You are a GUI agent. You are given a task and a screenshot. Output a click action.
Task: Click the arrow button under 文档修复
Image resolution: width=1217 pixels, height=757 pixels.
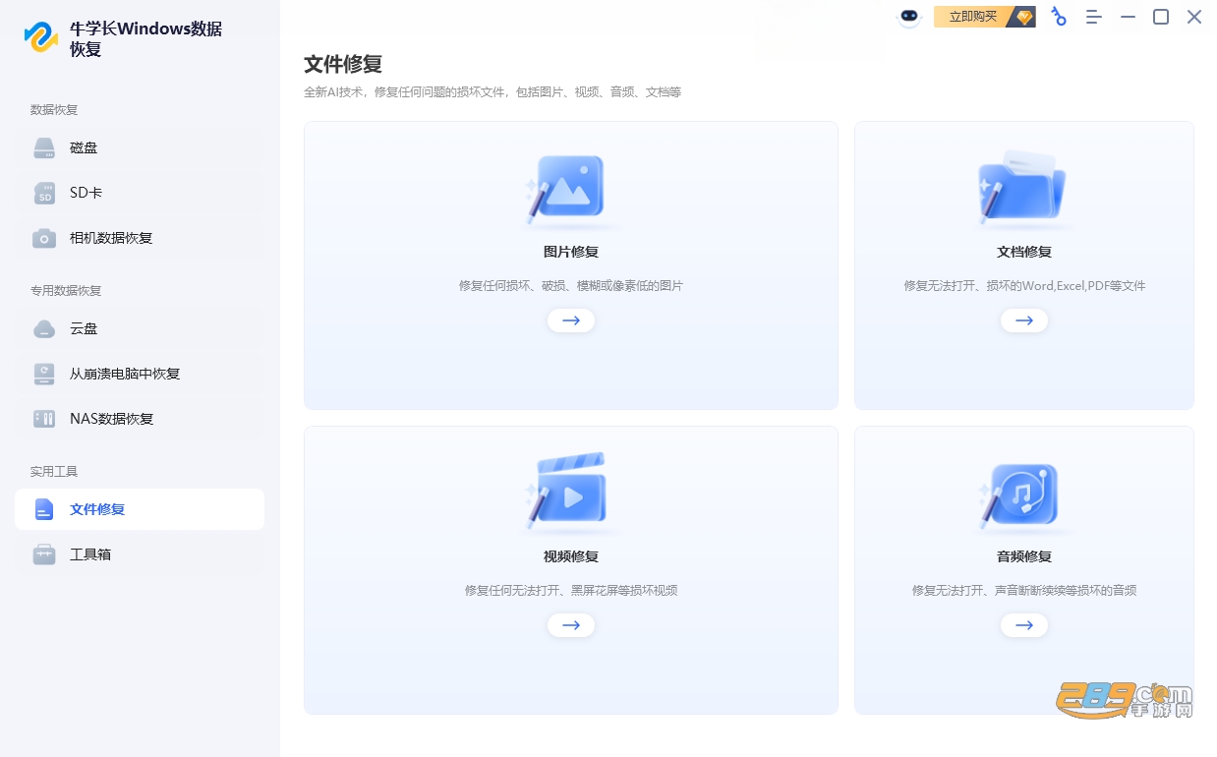[1024, 320]
